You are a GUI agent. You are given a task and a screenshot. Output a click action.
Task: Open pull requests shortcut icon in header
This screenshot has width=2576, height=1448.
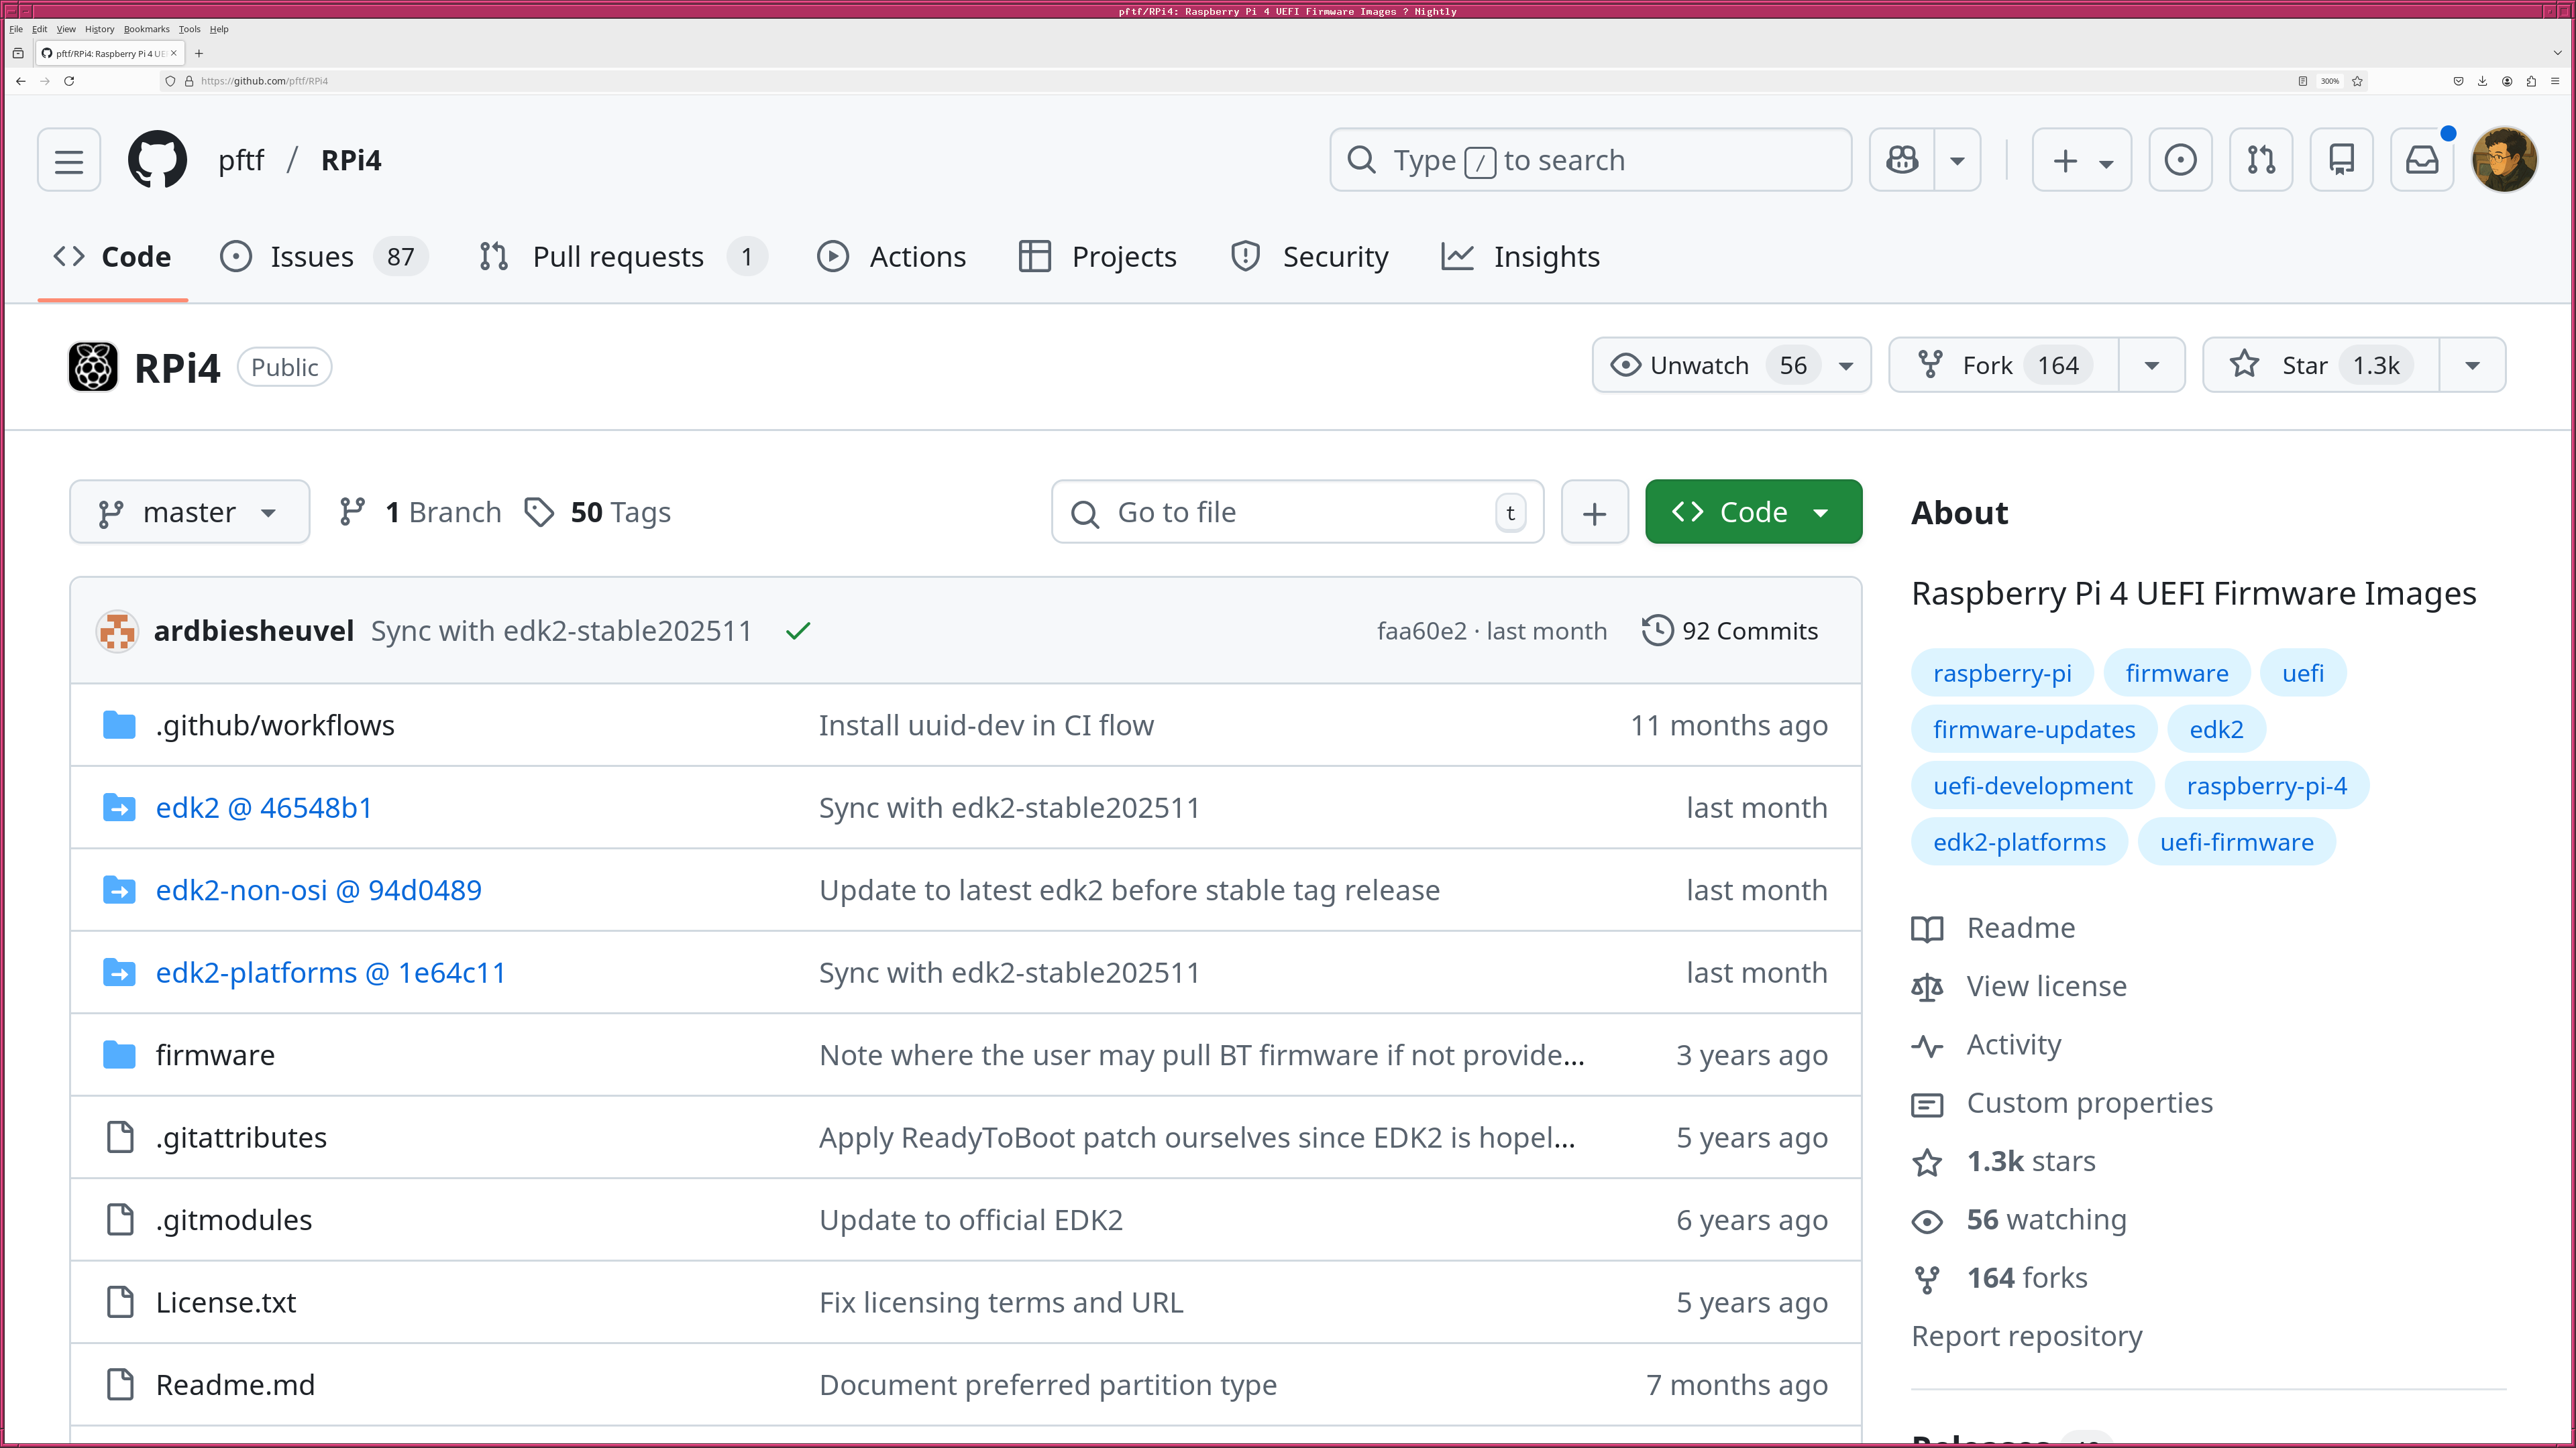click(2261, 160)
